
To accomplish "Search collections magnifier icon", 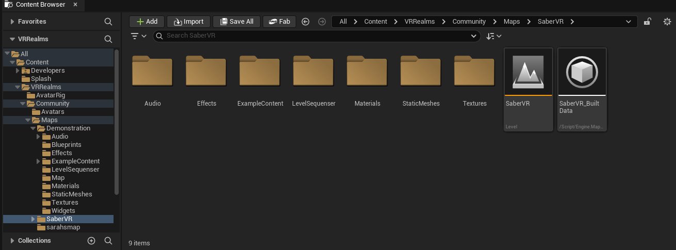I will [x=108, y=241].
